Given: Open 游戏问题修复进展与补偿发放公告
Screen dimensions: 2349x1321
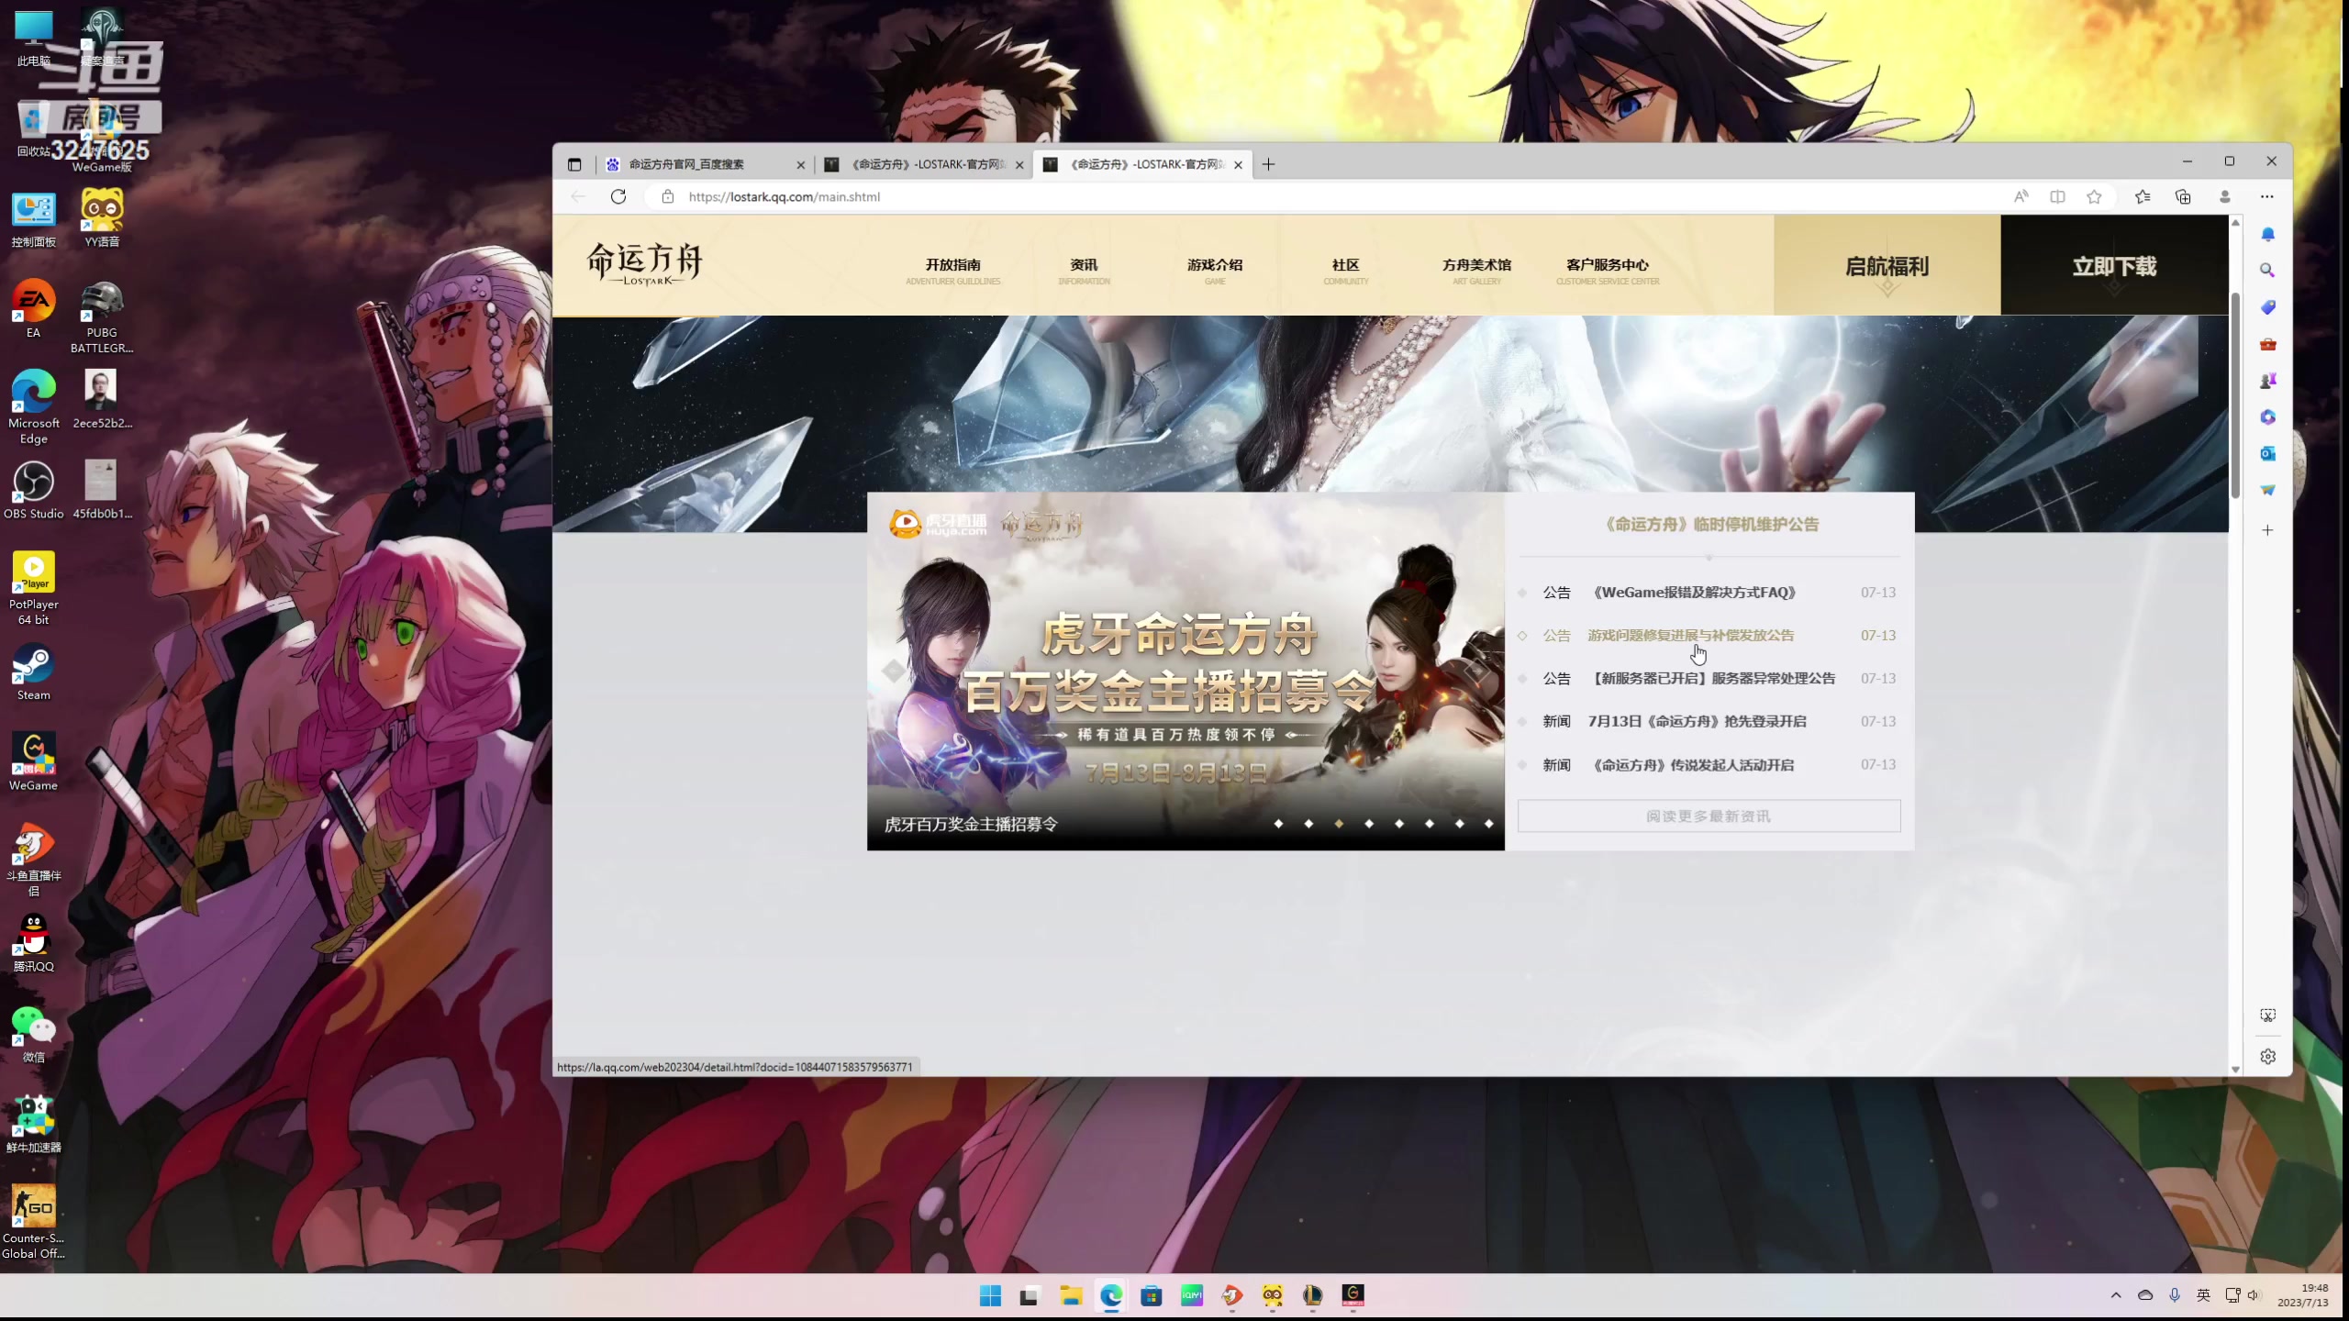Looking at the screenshot, I should tap(1690, 636).
